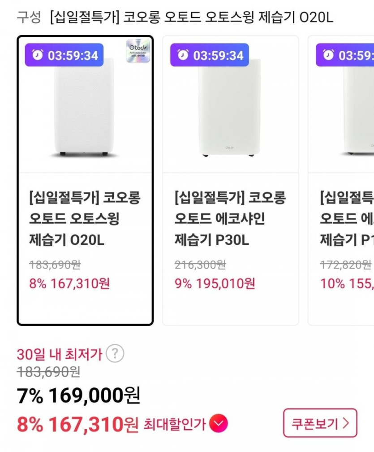Click the alarm clock icon on the third card's timer
This screenshot has height=452, width=374.
(329, 55)
